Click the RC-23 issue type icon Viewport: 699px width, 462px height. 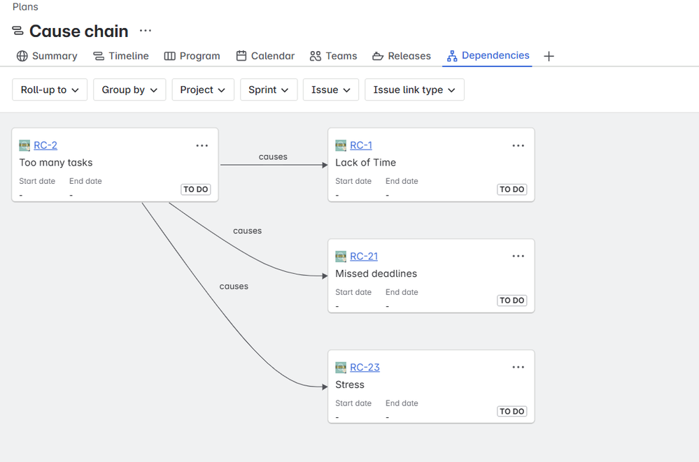[x=341, y=368]
